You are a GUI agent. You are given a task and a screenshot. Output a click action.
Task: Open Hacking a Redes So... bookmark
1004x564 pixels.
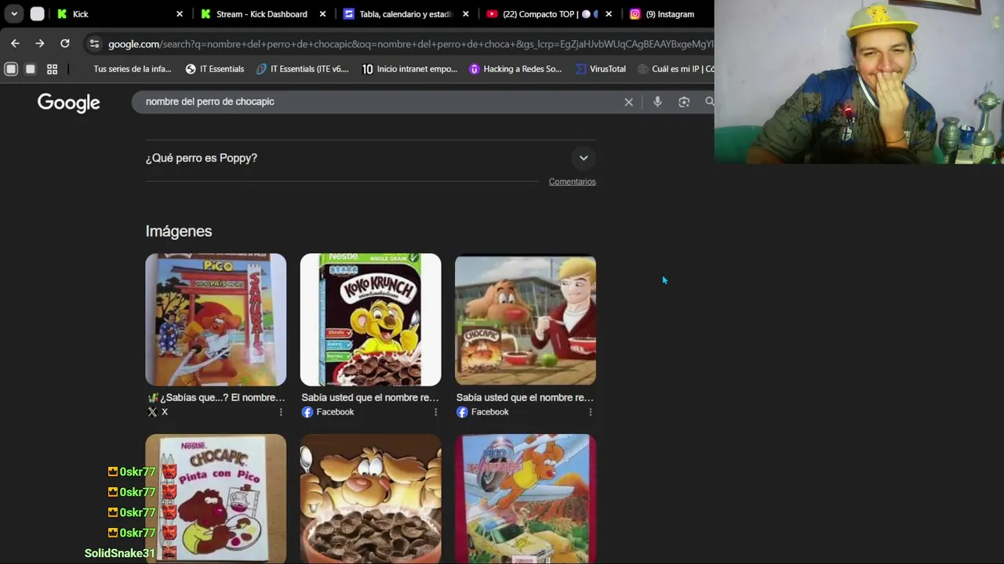point(515,69)
